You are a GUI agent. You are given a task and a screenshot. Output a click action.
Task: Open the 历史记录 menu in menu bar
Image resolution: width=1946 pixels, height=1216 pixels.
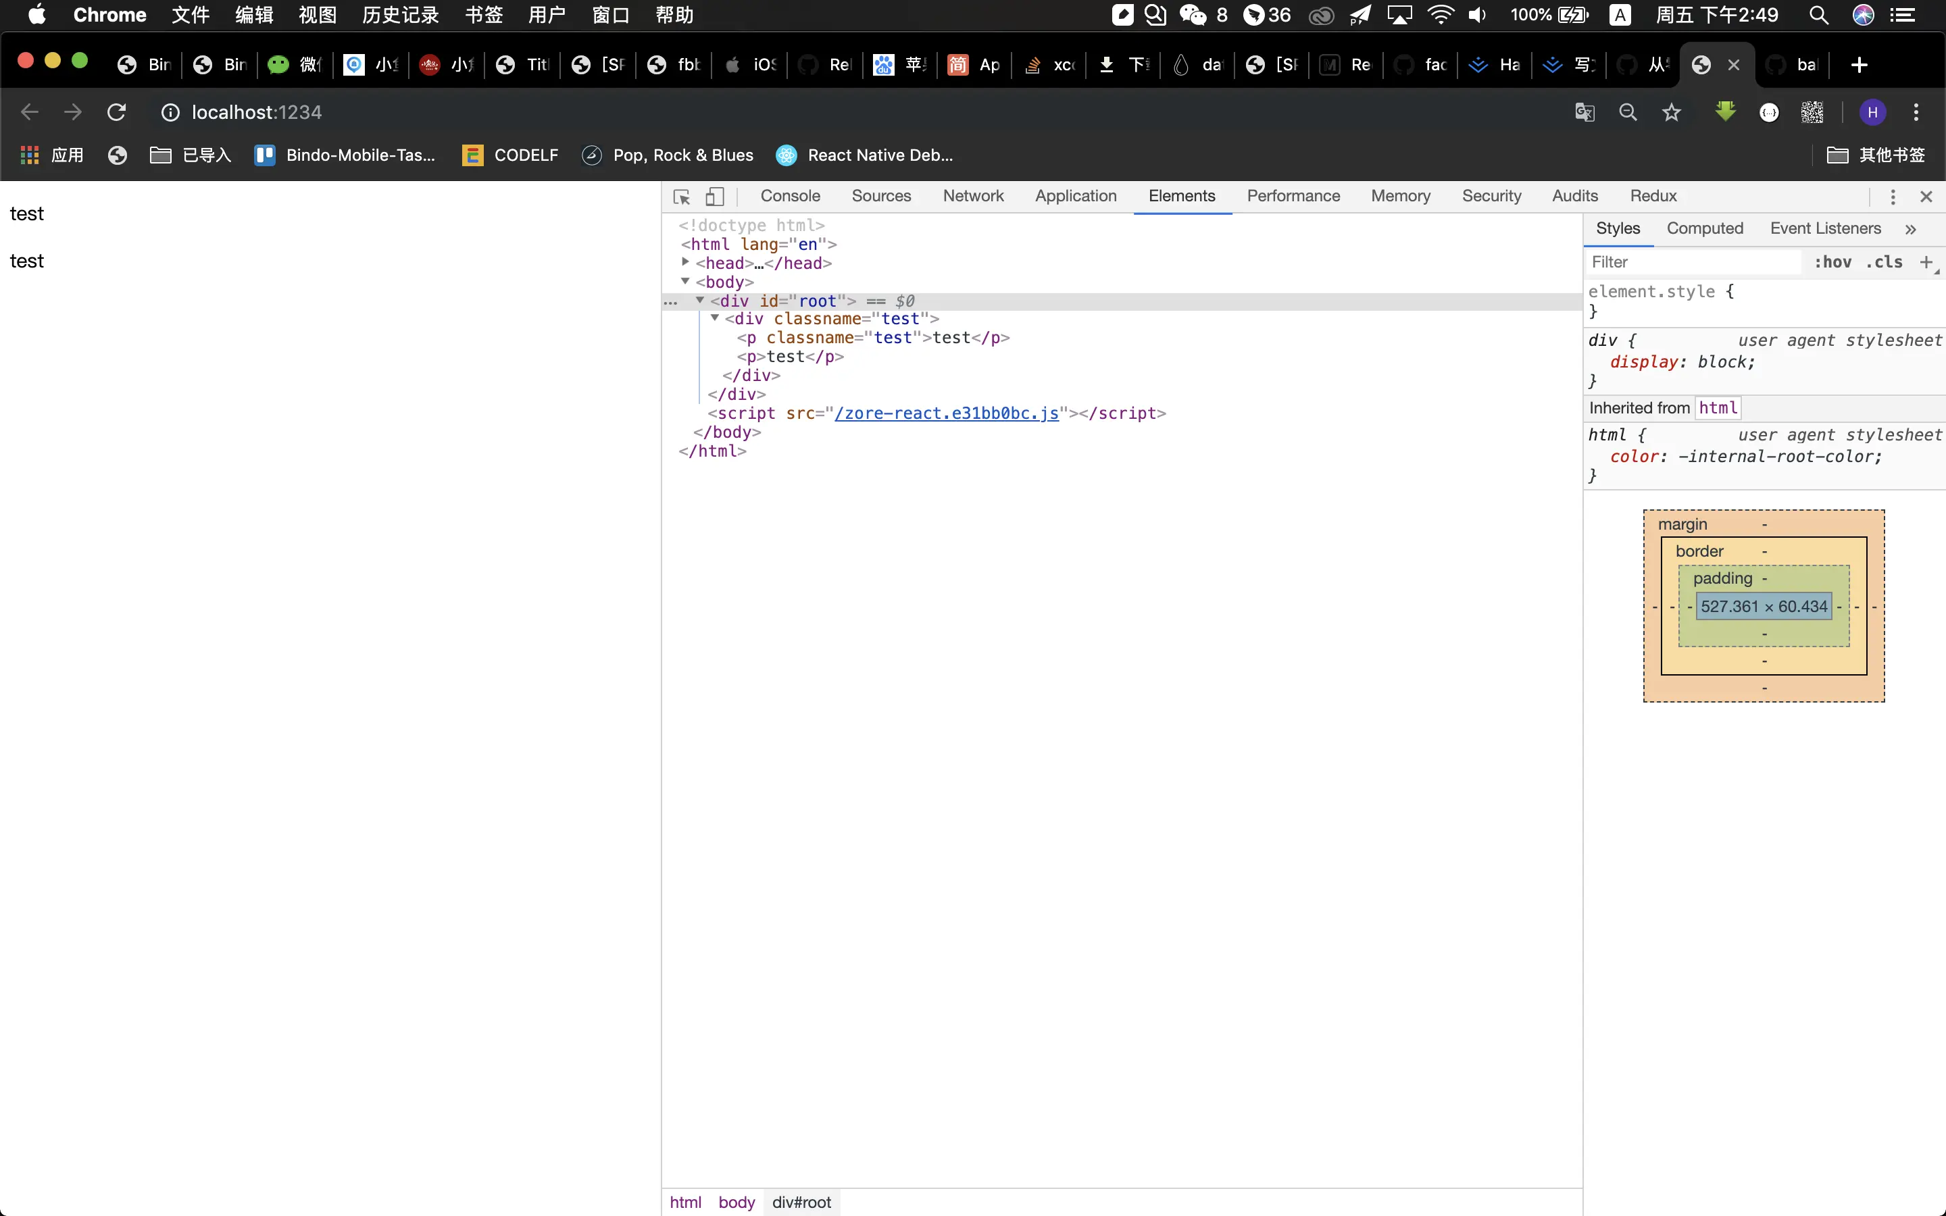click(399, 14)
